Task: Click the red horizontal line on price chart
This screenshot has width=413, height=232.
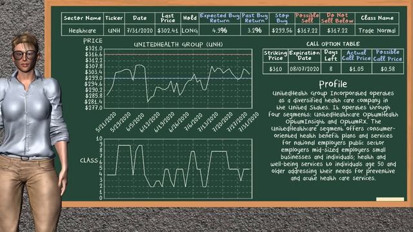Action: 178,54
